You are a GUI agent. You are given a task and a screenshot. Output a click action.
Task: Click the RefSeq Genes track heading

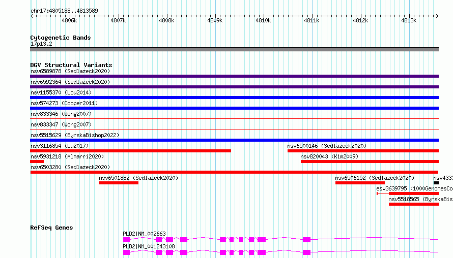(51, 228)
